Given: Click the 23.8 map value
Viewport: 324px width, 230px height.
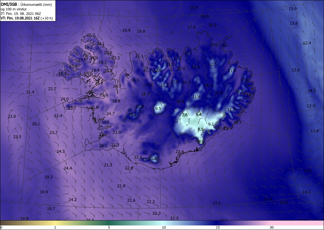Looking at the screenshot, I should (x=108, y=71).
